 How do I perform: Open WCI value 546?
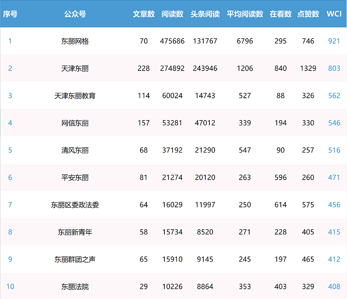tap(334, 123)
